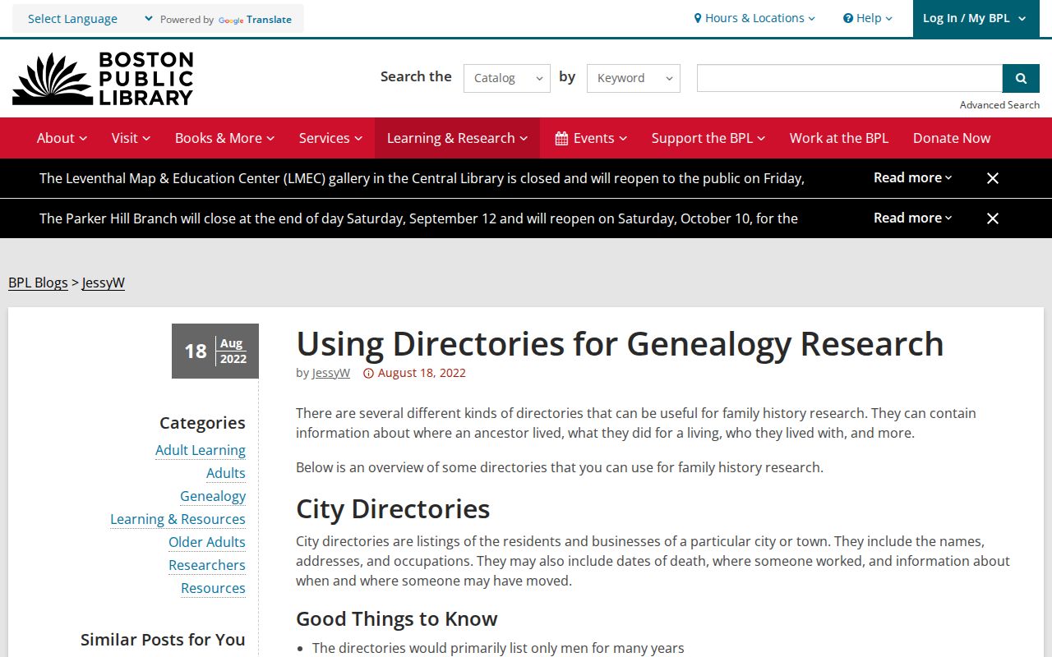Click the magnifier search button

pyautogui.click(x=1021, y=78)
